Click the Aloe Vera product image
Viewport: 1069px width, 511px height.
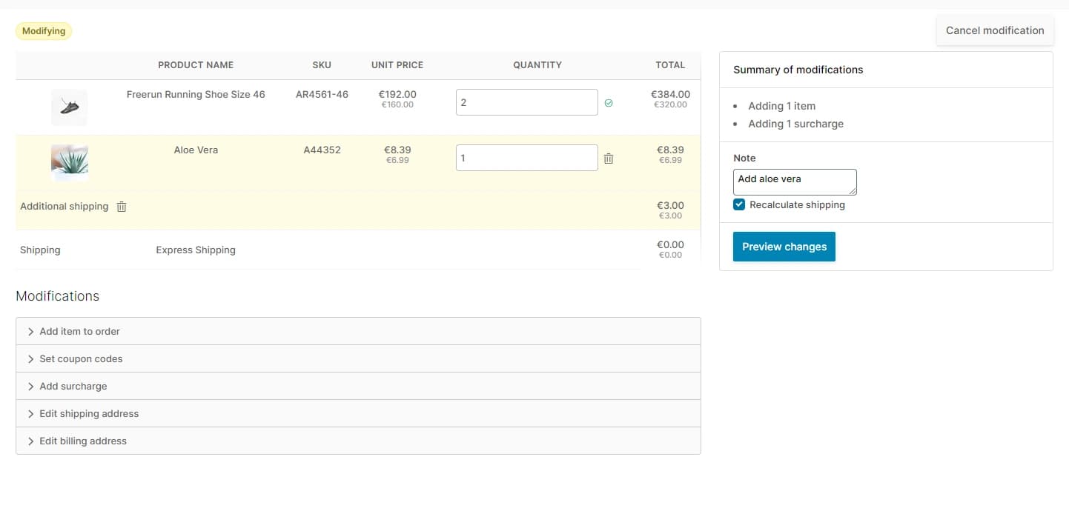click(69, 162)
